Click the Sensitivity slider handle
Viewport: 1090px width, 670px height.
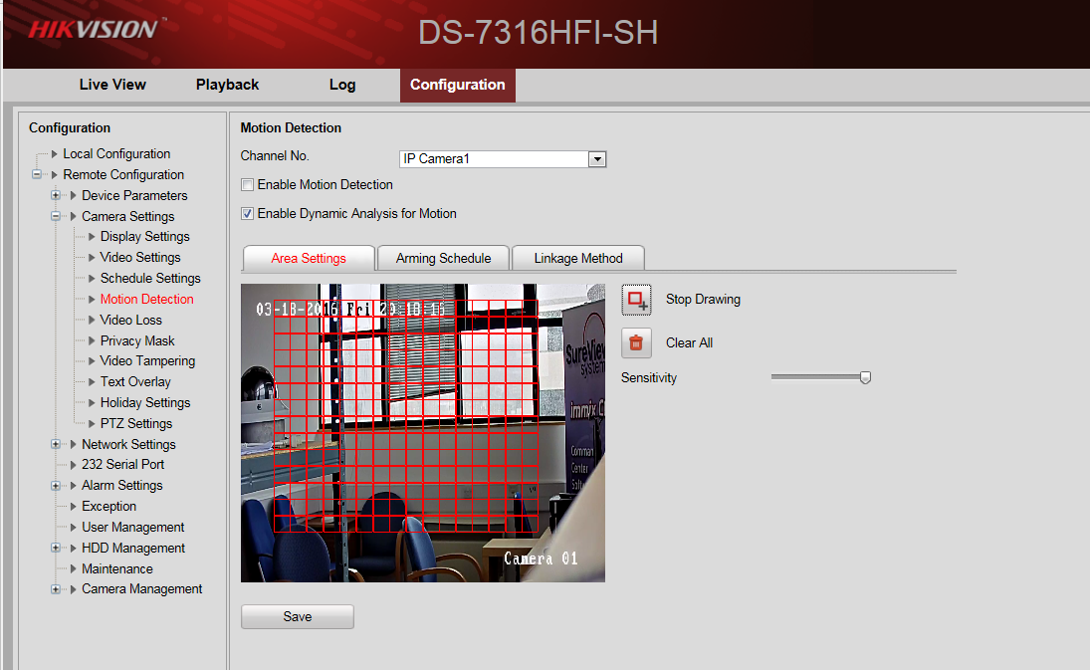tap(865, 377)
